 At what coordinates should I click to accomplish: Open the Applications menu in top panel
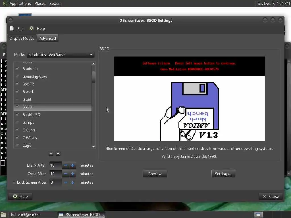pyautogui.click(x=20, y=3)
